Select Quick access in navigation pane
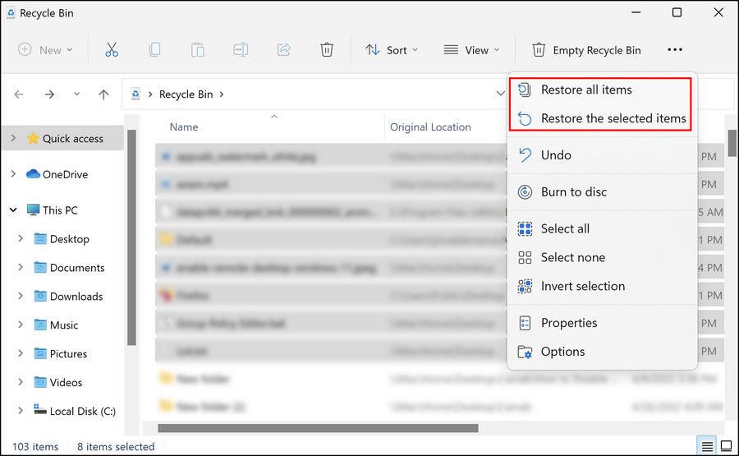Screen dimensions: 739x456 72,139
